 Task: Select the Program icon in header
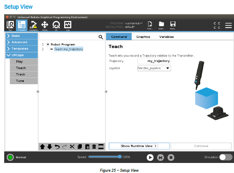click(22, 25)
